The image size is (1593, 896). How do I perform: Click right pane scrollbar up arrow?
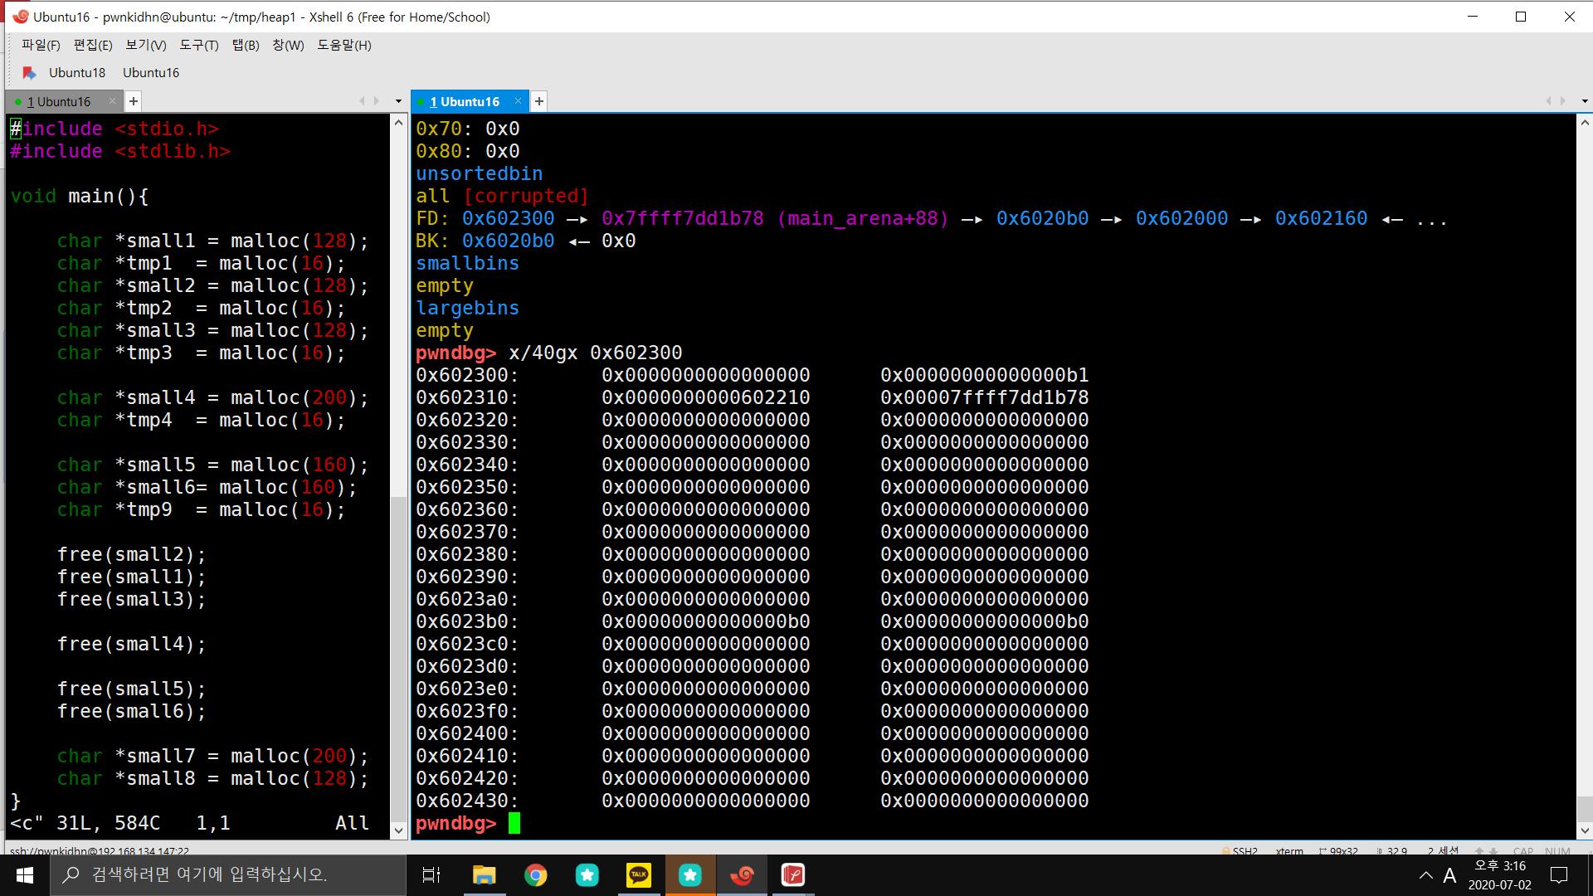click(1585, 123)
